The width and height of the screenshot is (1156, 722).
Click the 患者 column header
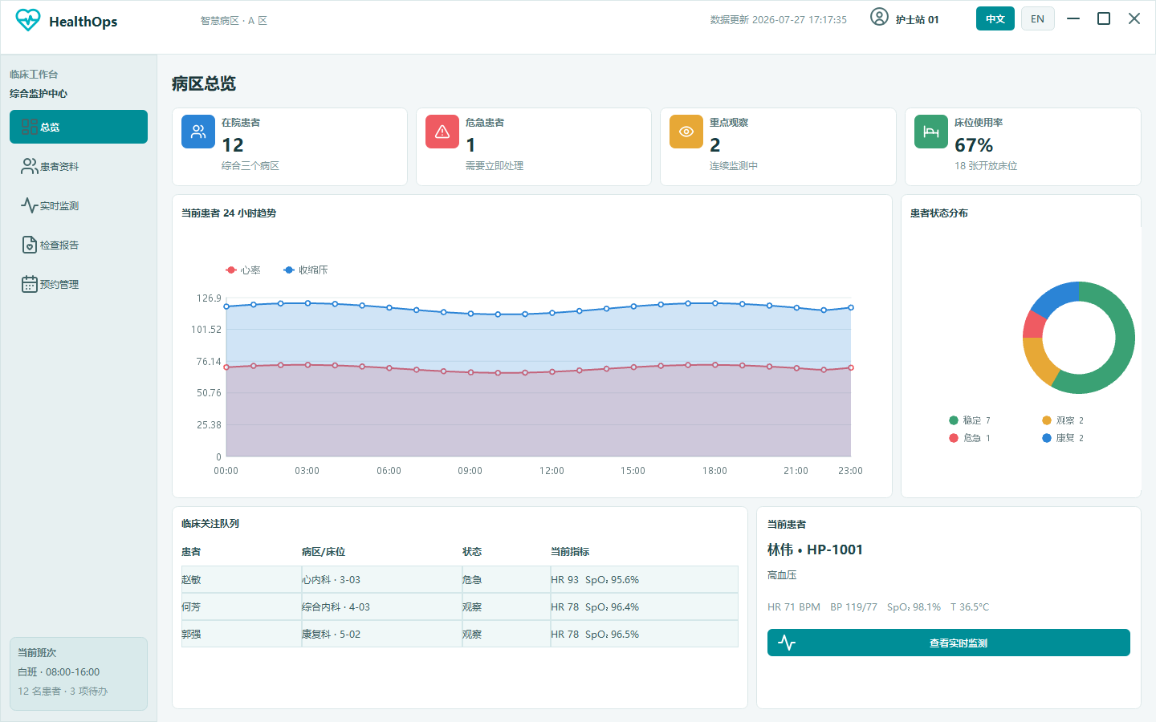point(191,552)
